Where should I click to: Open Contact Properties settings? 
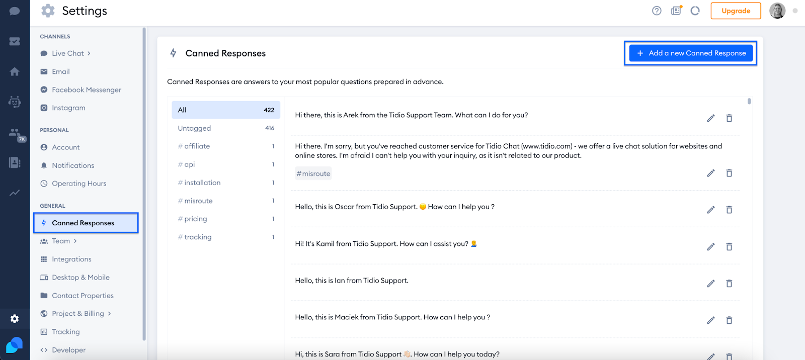coord(83,296)
